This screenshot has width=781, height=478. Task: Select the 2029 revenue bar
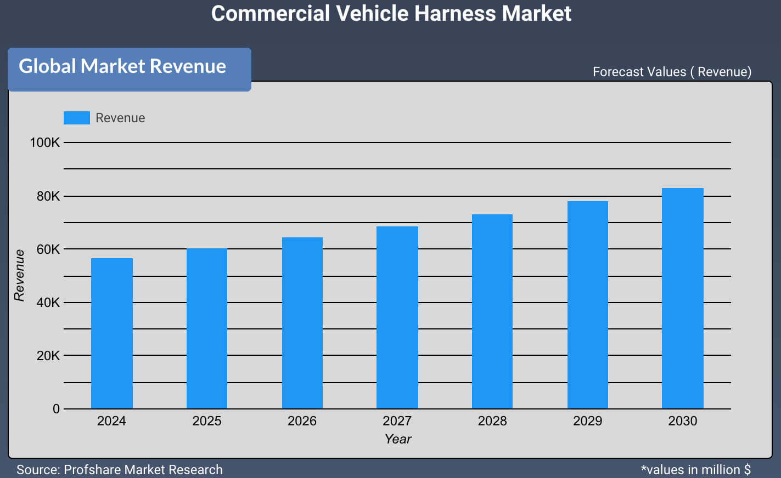(x=588, y=305)
